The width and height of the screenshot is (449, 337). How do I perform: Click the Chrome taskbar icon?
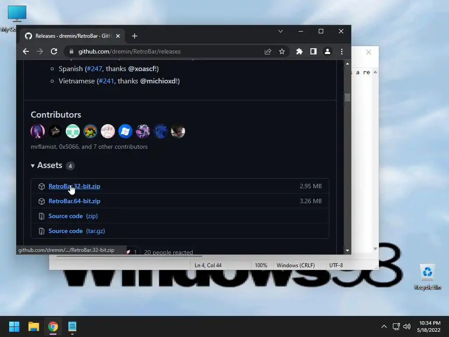tap(53, 326)
